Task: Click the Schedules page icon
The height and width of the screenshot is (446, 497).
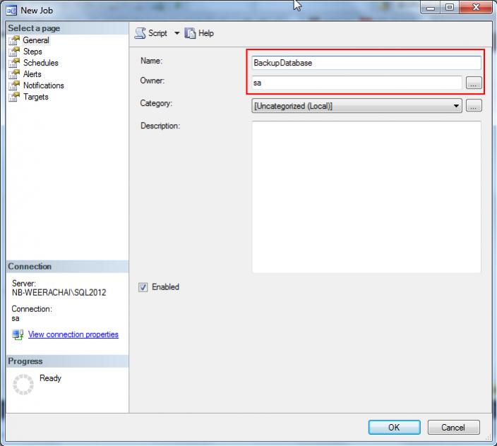Action: click(x=14, y=63)
